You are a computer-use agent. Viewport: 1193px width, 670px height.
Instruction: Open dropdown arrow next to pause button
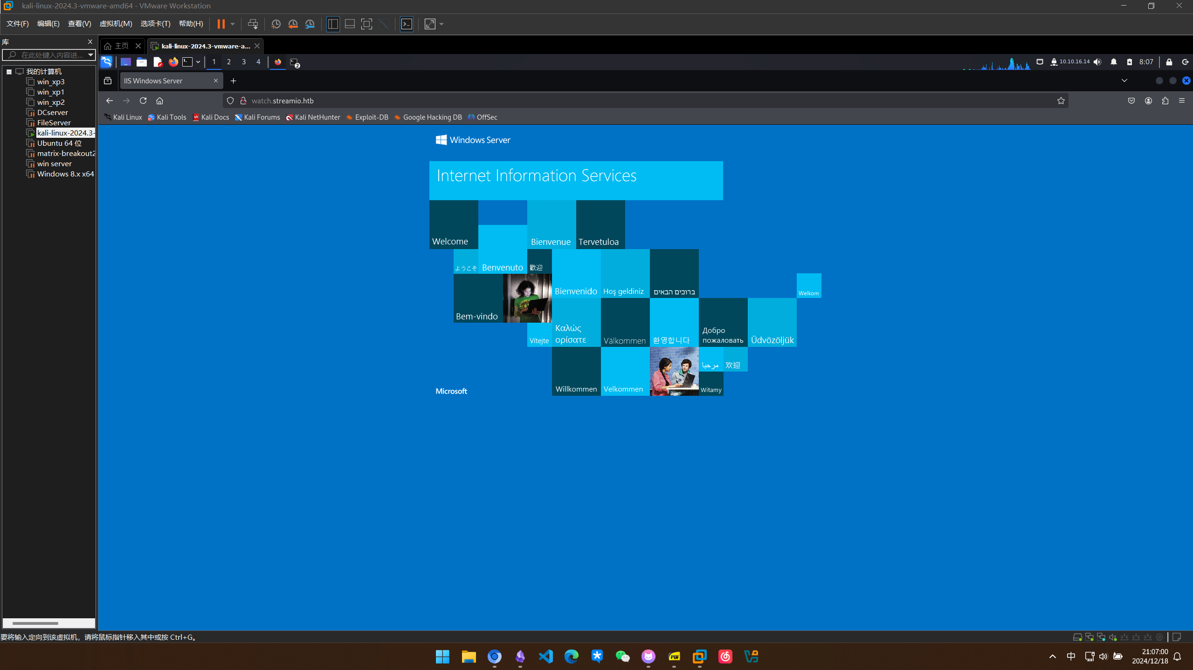click(x=233, y=24)
